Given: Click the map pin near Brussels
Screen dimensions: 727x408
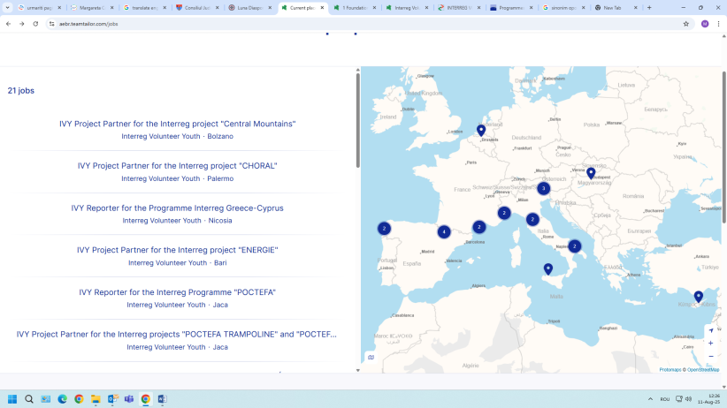Looking at the screenshot, I should pyautogui.click(x=481, y=131).
